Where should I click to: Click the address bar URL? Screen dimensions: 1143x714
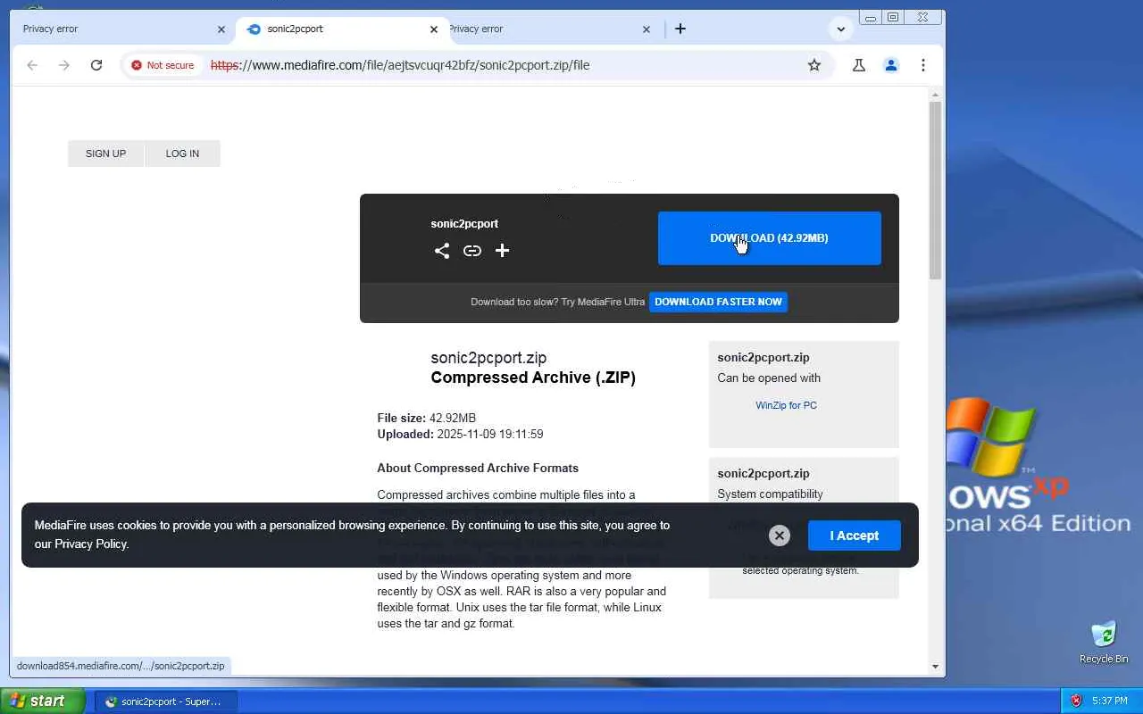400,65
